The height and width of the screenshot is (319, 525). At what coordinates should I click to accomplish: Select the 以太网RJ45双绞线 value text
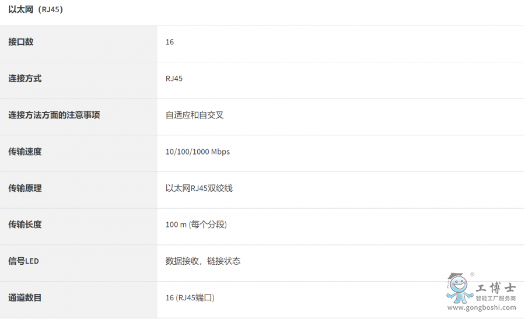(x=199, y=188)
